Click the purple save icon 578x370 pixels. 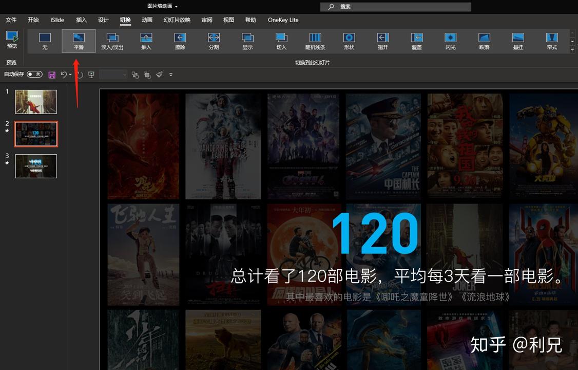click(x=52, y=75)
